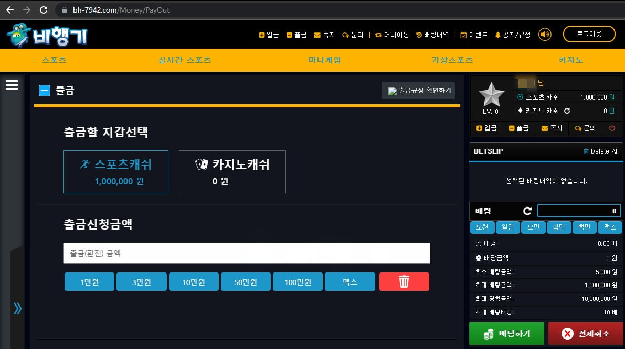625x349 pixels.
Task: Click the silver star level badge
Action: point(492,94)
